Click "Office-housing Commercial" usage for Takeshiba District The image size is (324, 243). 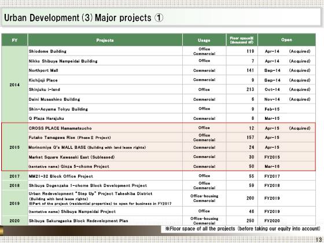(x=204, y=198)
